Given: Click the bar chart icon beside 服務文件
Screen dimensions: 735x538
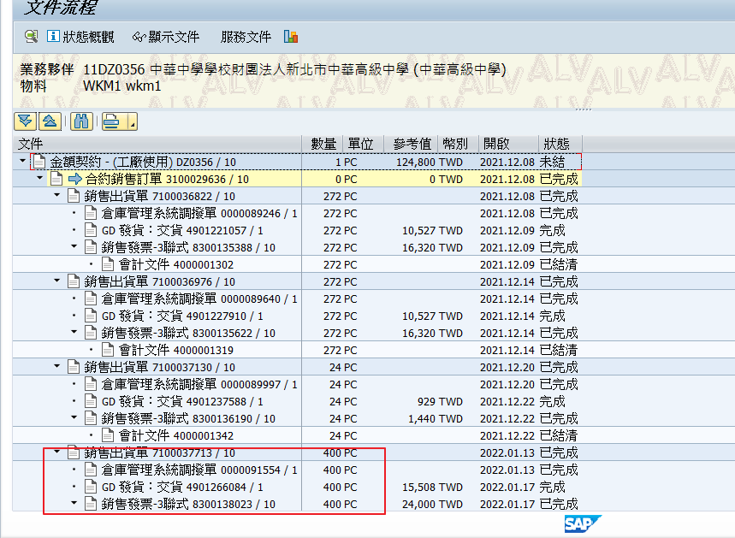Looking at the screenshot, I should [x=291, y=37].
